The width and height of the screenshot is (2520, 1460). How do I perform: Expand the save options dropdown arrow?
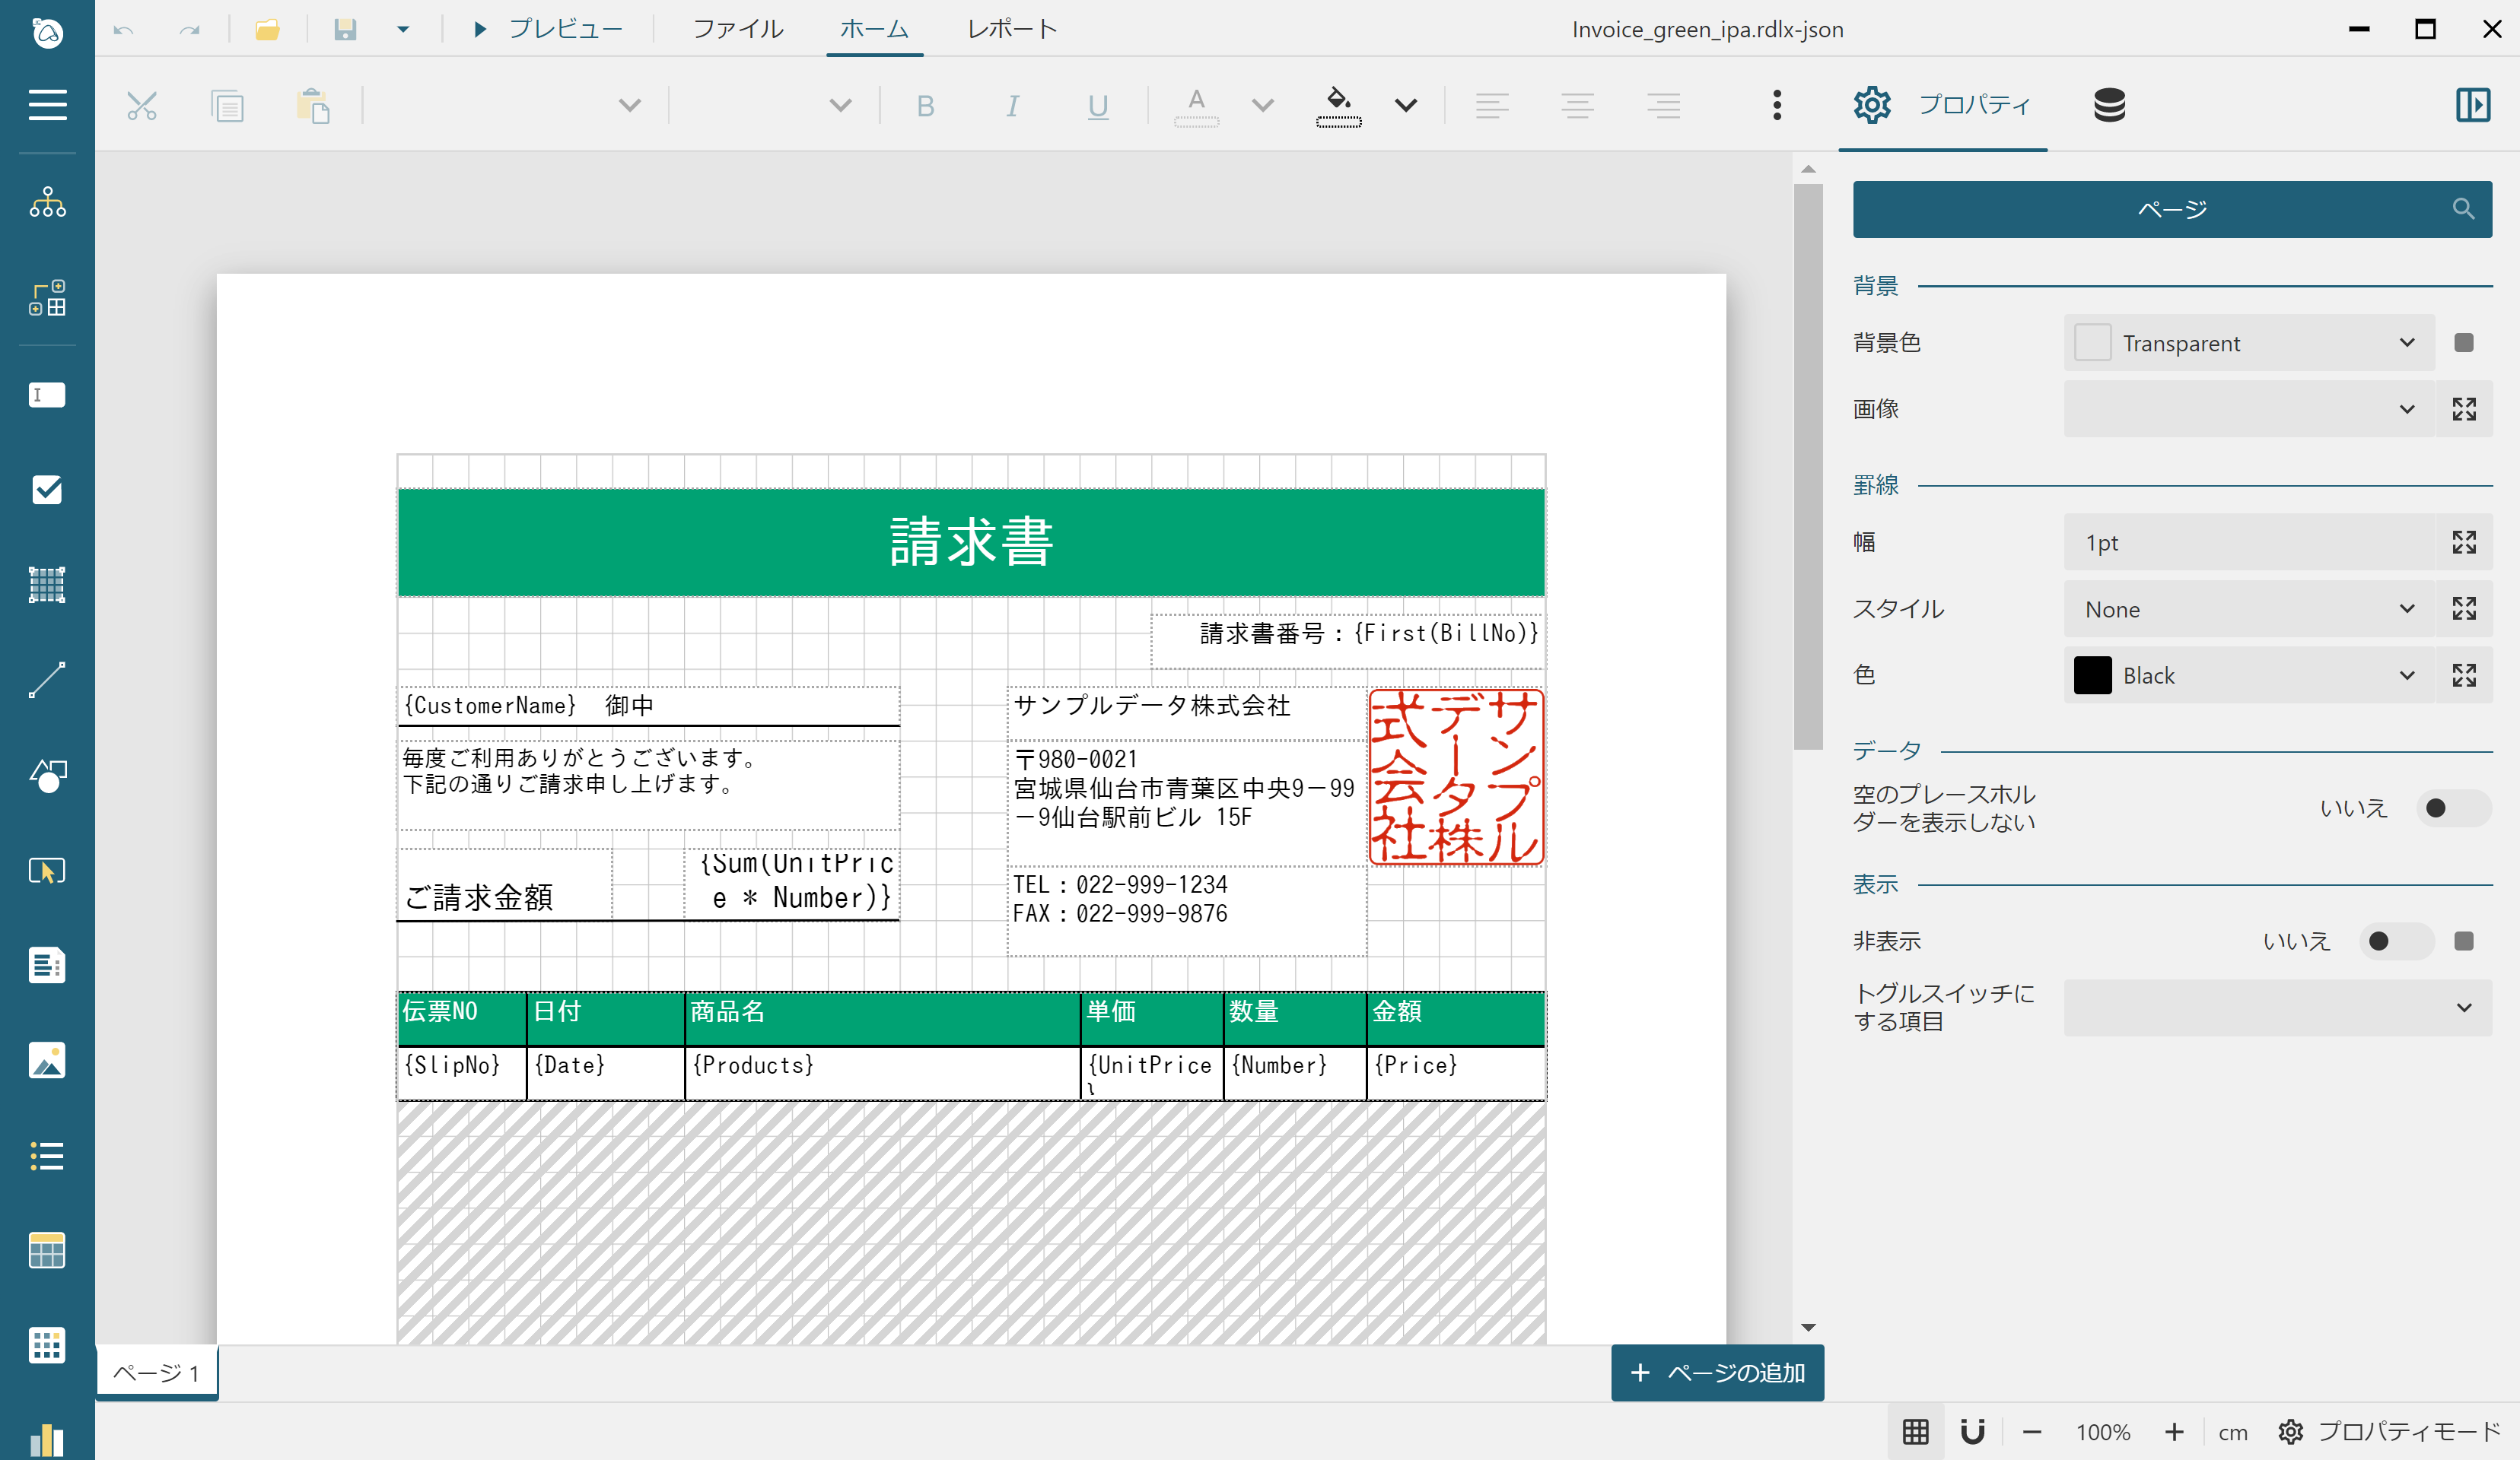pos(403,30)
